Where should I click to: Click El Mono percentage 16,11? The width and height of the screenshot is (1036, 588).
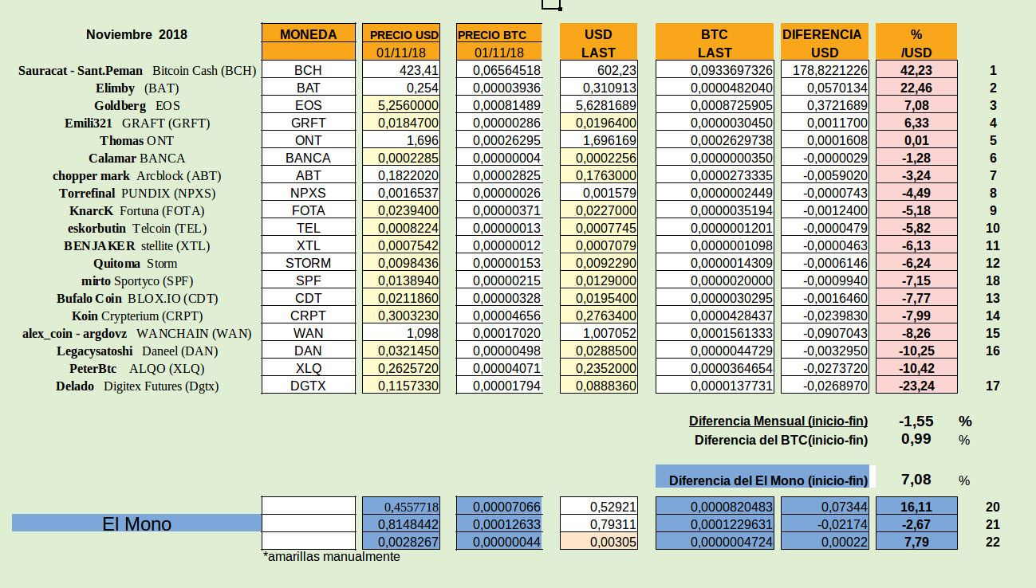click(x=916, y=506)
